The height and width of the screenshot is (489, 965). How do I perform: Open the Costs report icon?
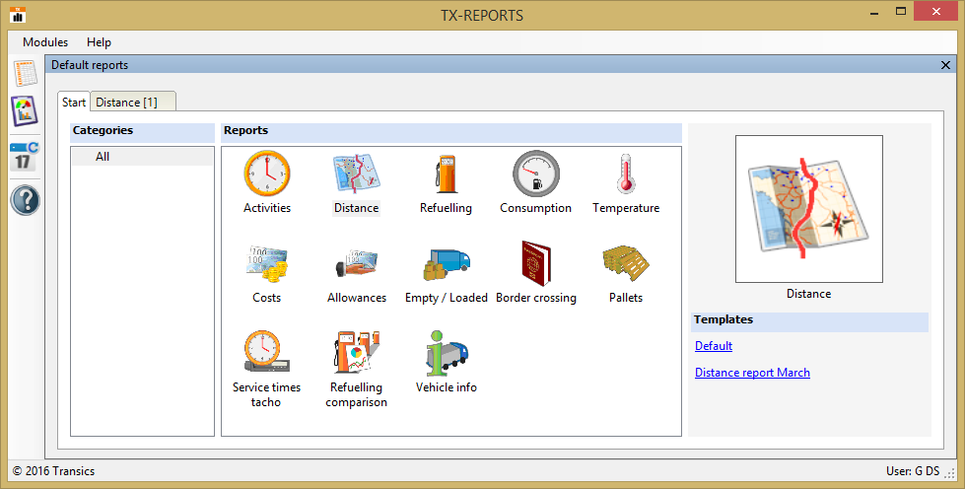267,265
